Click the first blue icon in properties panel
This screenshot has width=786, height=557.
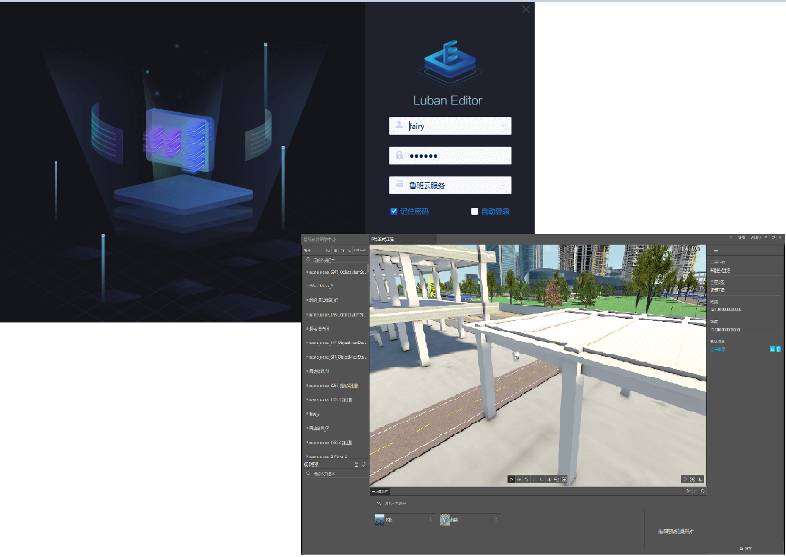772,349
